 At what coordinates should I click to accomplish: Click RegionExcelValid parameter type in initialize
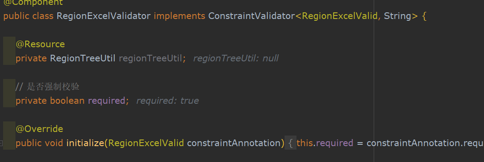pyautogui.click(x=146, y=143)
